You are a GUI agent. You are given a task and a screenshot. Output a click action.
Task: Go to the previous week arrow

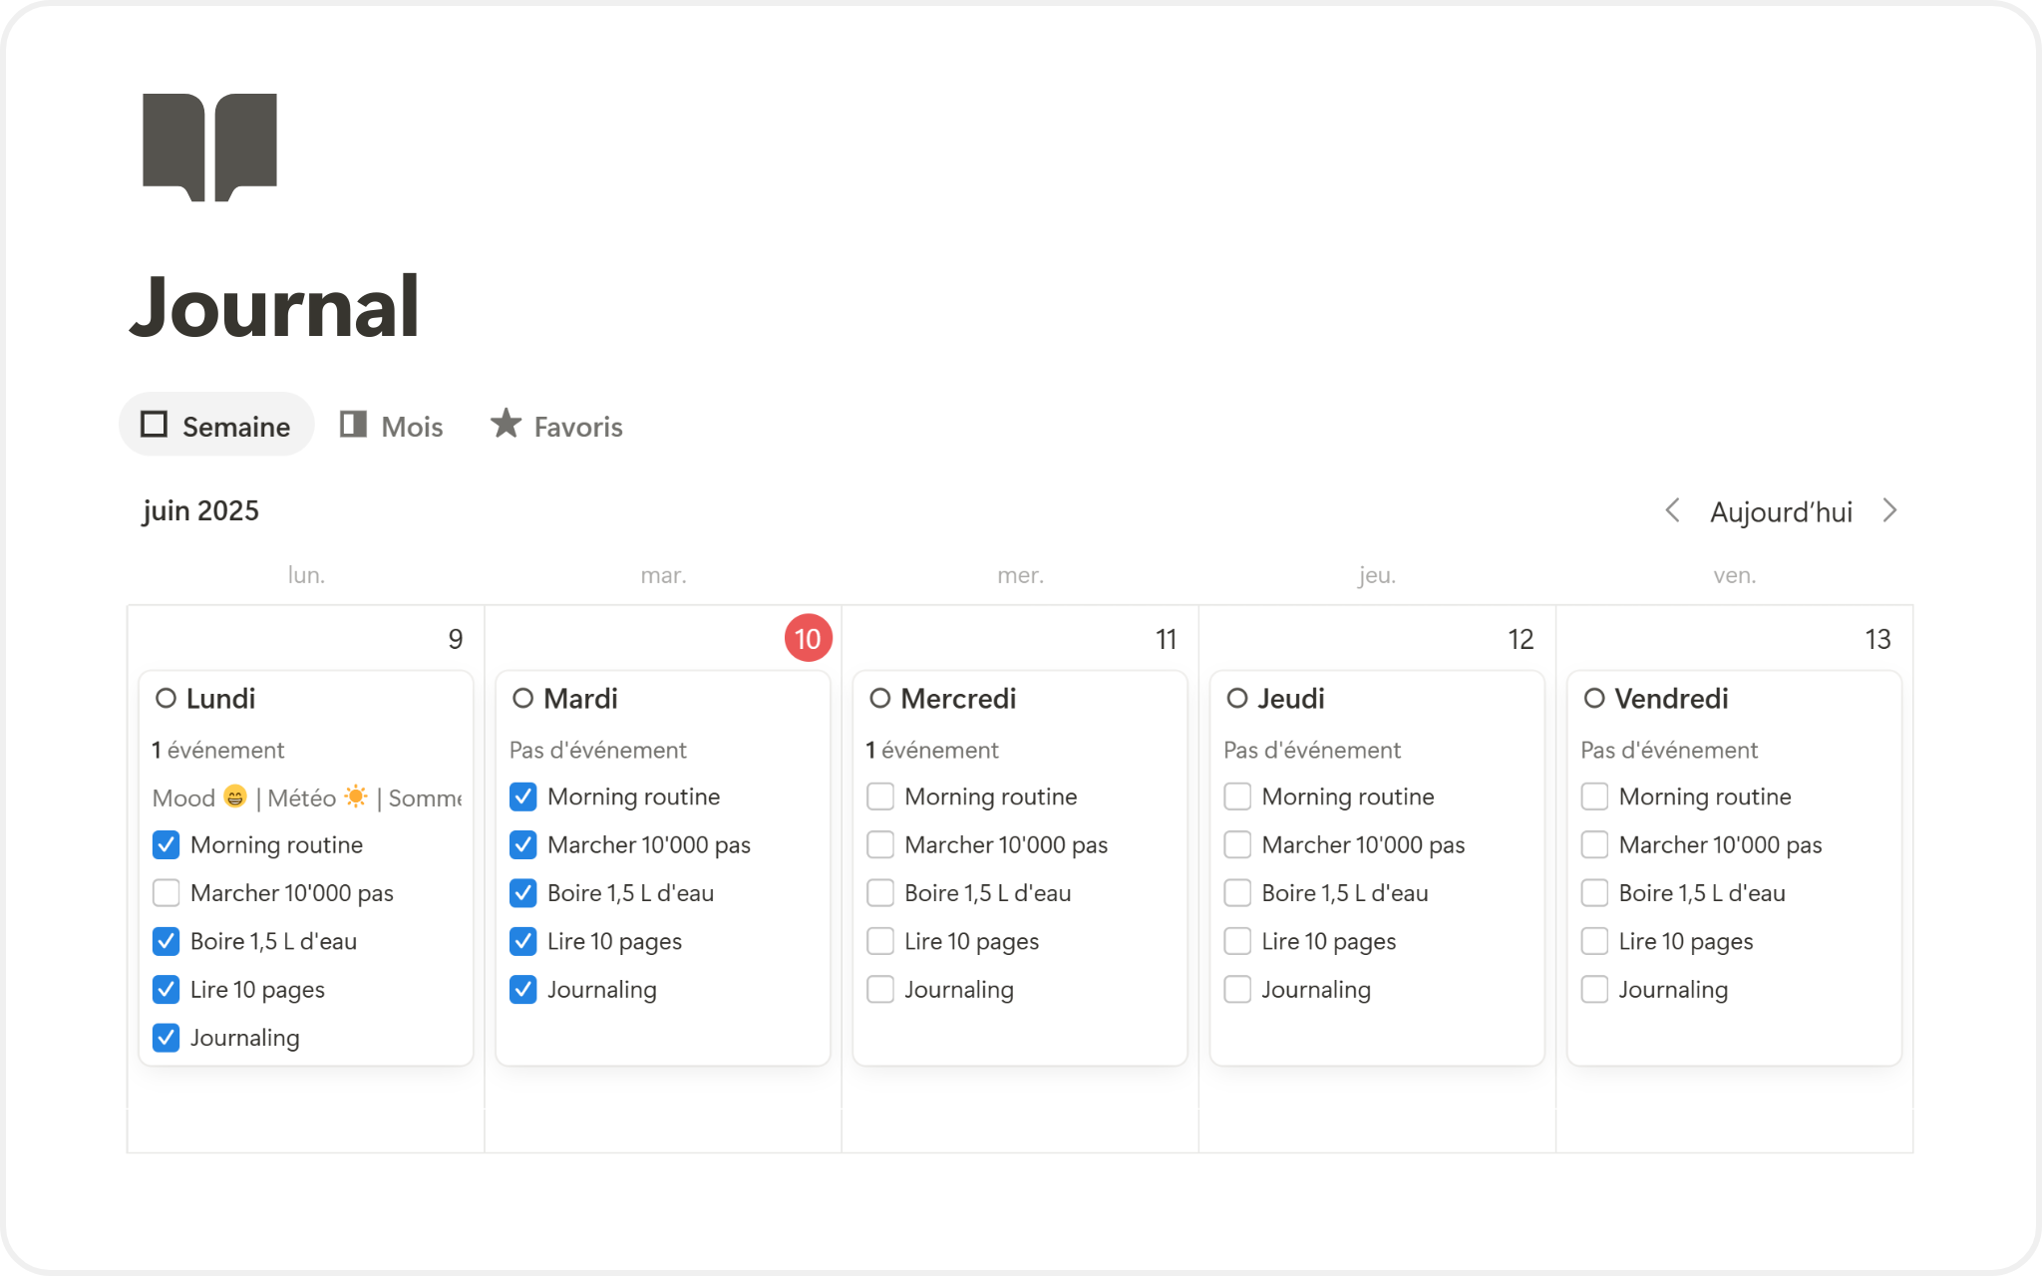(x=1672, y=511)
